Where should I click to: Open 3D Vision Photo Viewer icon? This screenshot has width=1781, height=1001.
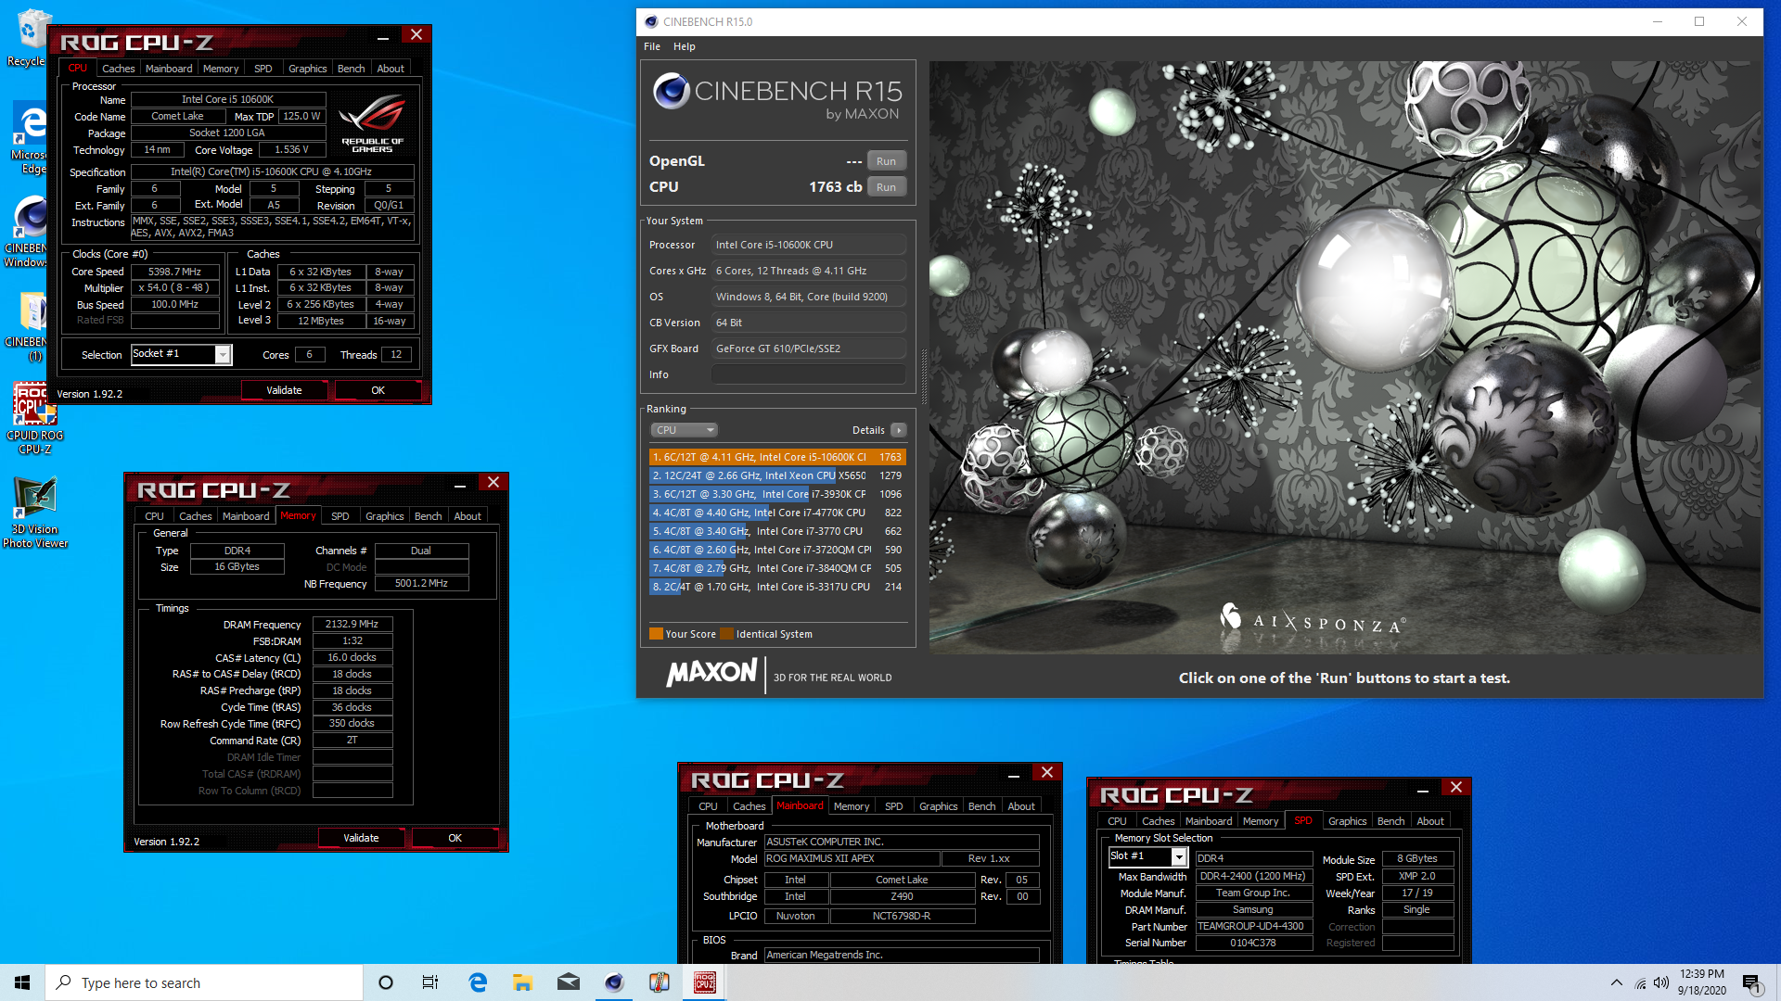click(34, 513)
